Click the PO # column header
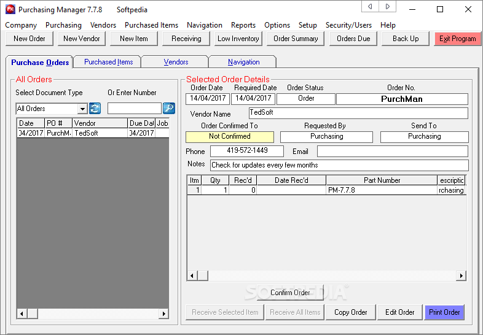 (x=58, y=123)
